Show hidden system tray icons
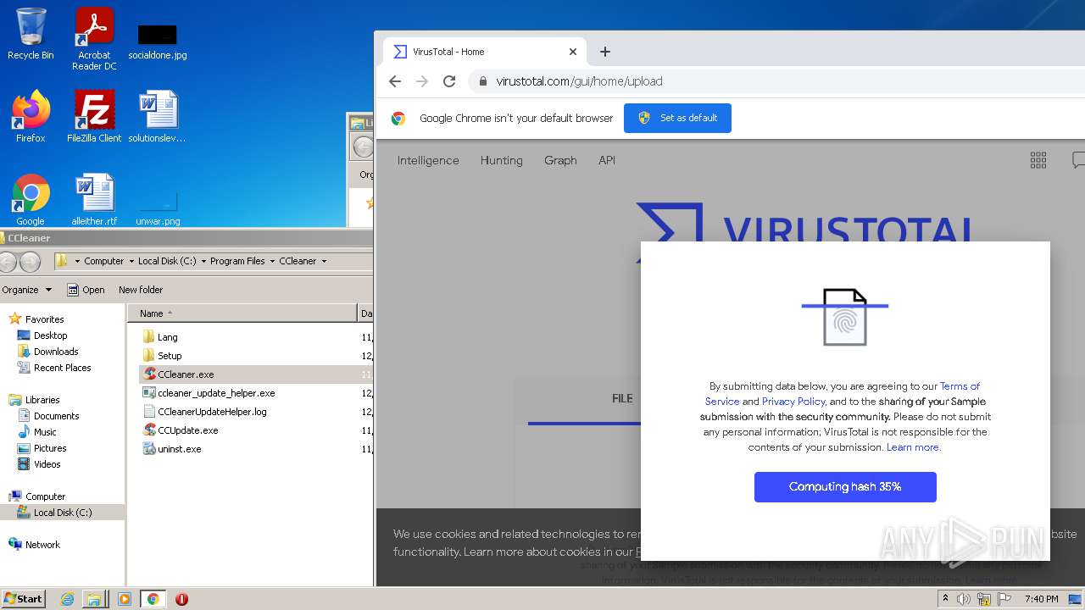Screen dimensions: 1085x610 pyautogui.click(x=945, y=599)
